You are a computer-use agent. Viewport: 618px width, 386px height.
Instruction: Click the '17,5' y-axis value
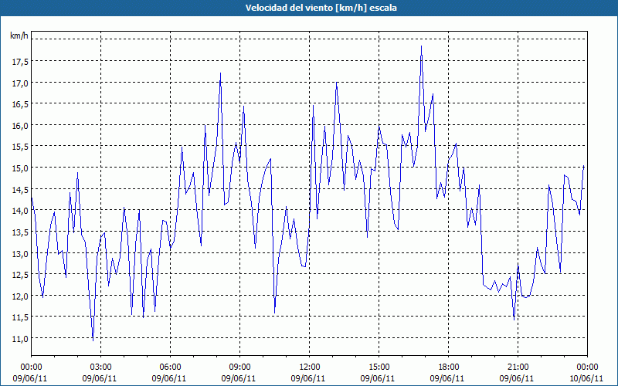click(19, 61)
